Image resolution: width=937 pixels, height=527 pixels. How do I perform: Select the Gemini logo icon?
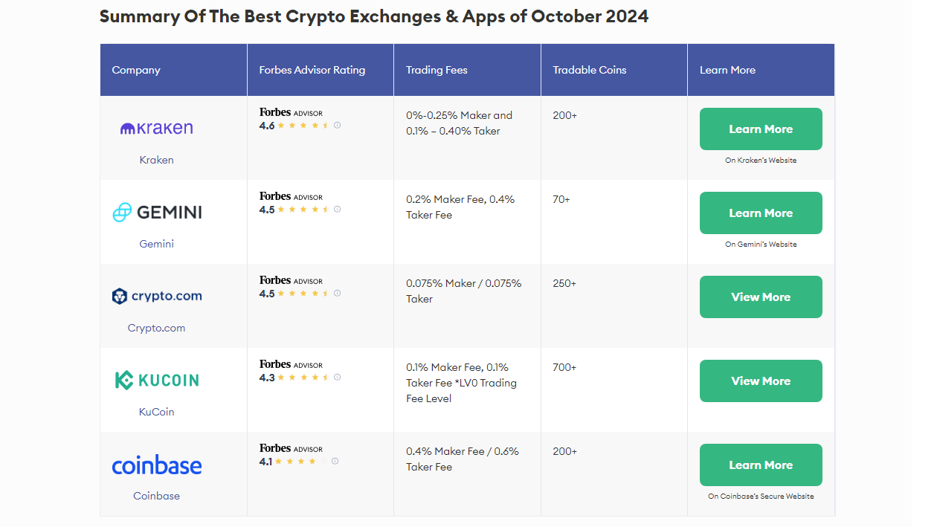(121, 212)
